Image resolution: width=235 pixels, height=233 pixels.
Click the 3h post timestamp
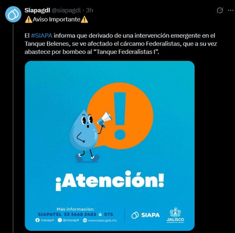89,10
